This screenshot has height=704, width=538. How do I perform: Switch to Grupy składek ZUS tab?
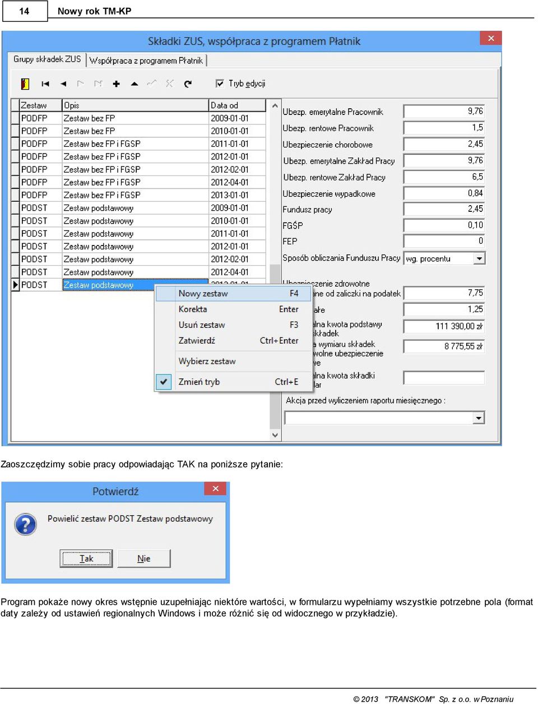point(47,59)
